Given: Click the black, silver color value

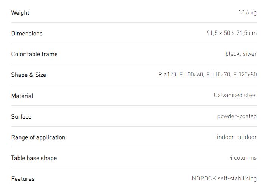Looking at the screenshot, I should click(x=241, y=54).
